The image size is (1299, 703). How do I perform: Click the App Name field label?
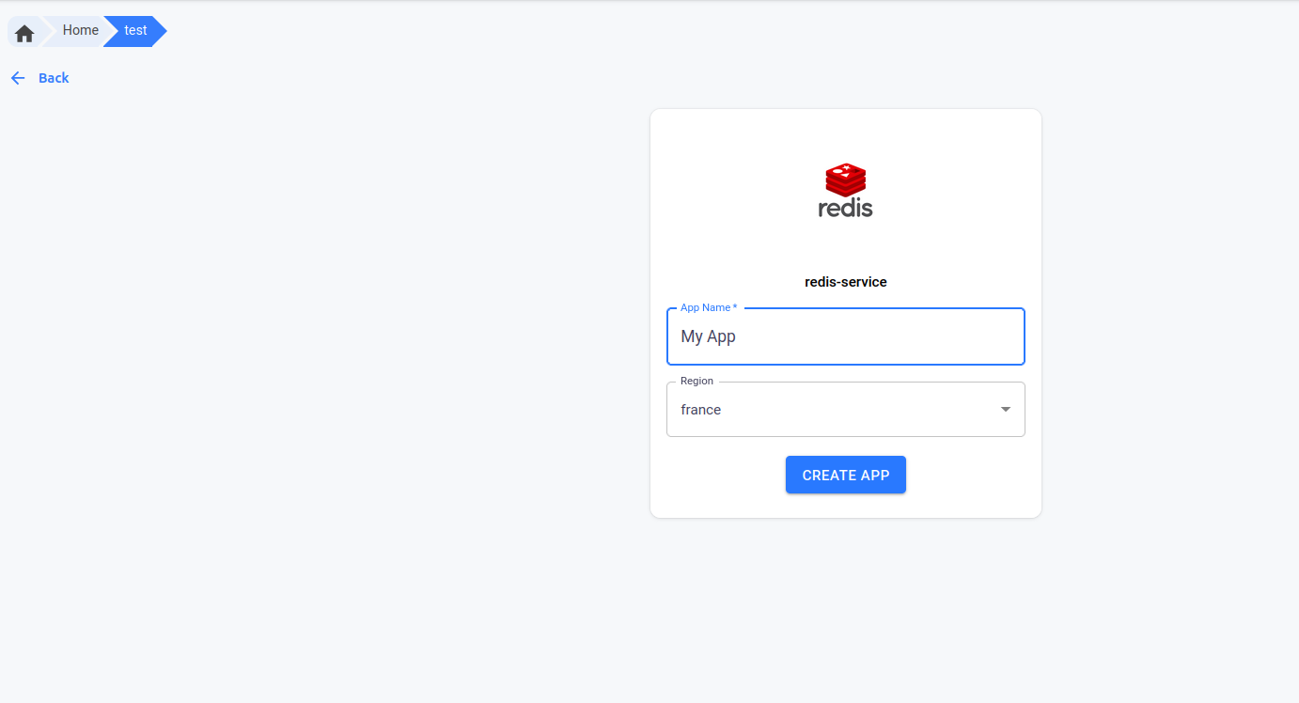pyautogui.click(x=708, y=308)
